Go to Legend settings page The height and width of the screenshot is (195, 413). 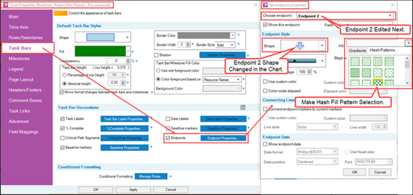[16, 69]
